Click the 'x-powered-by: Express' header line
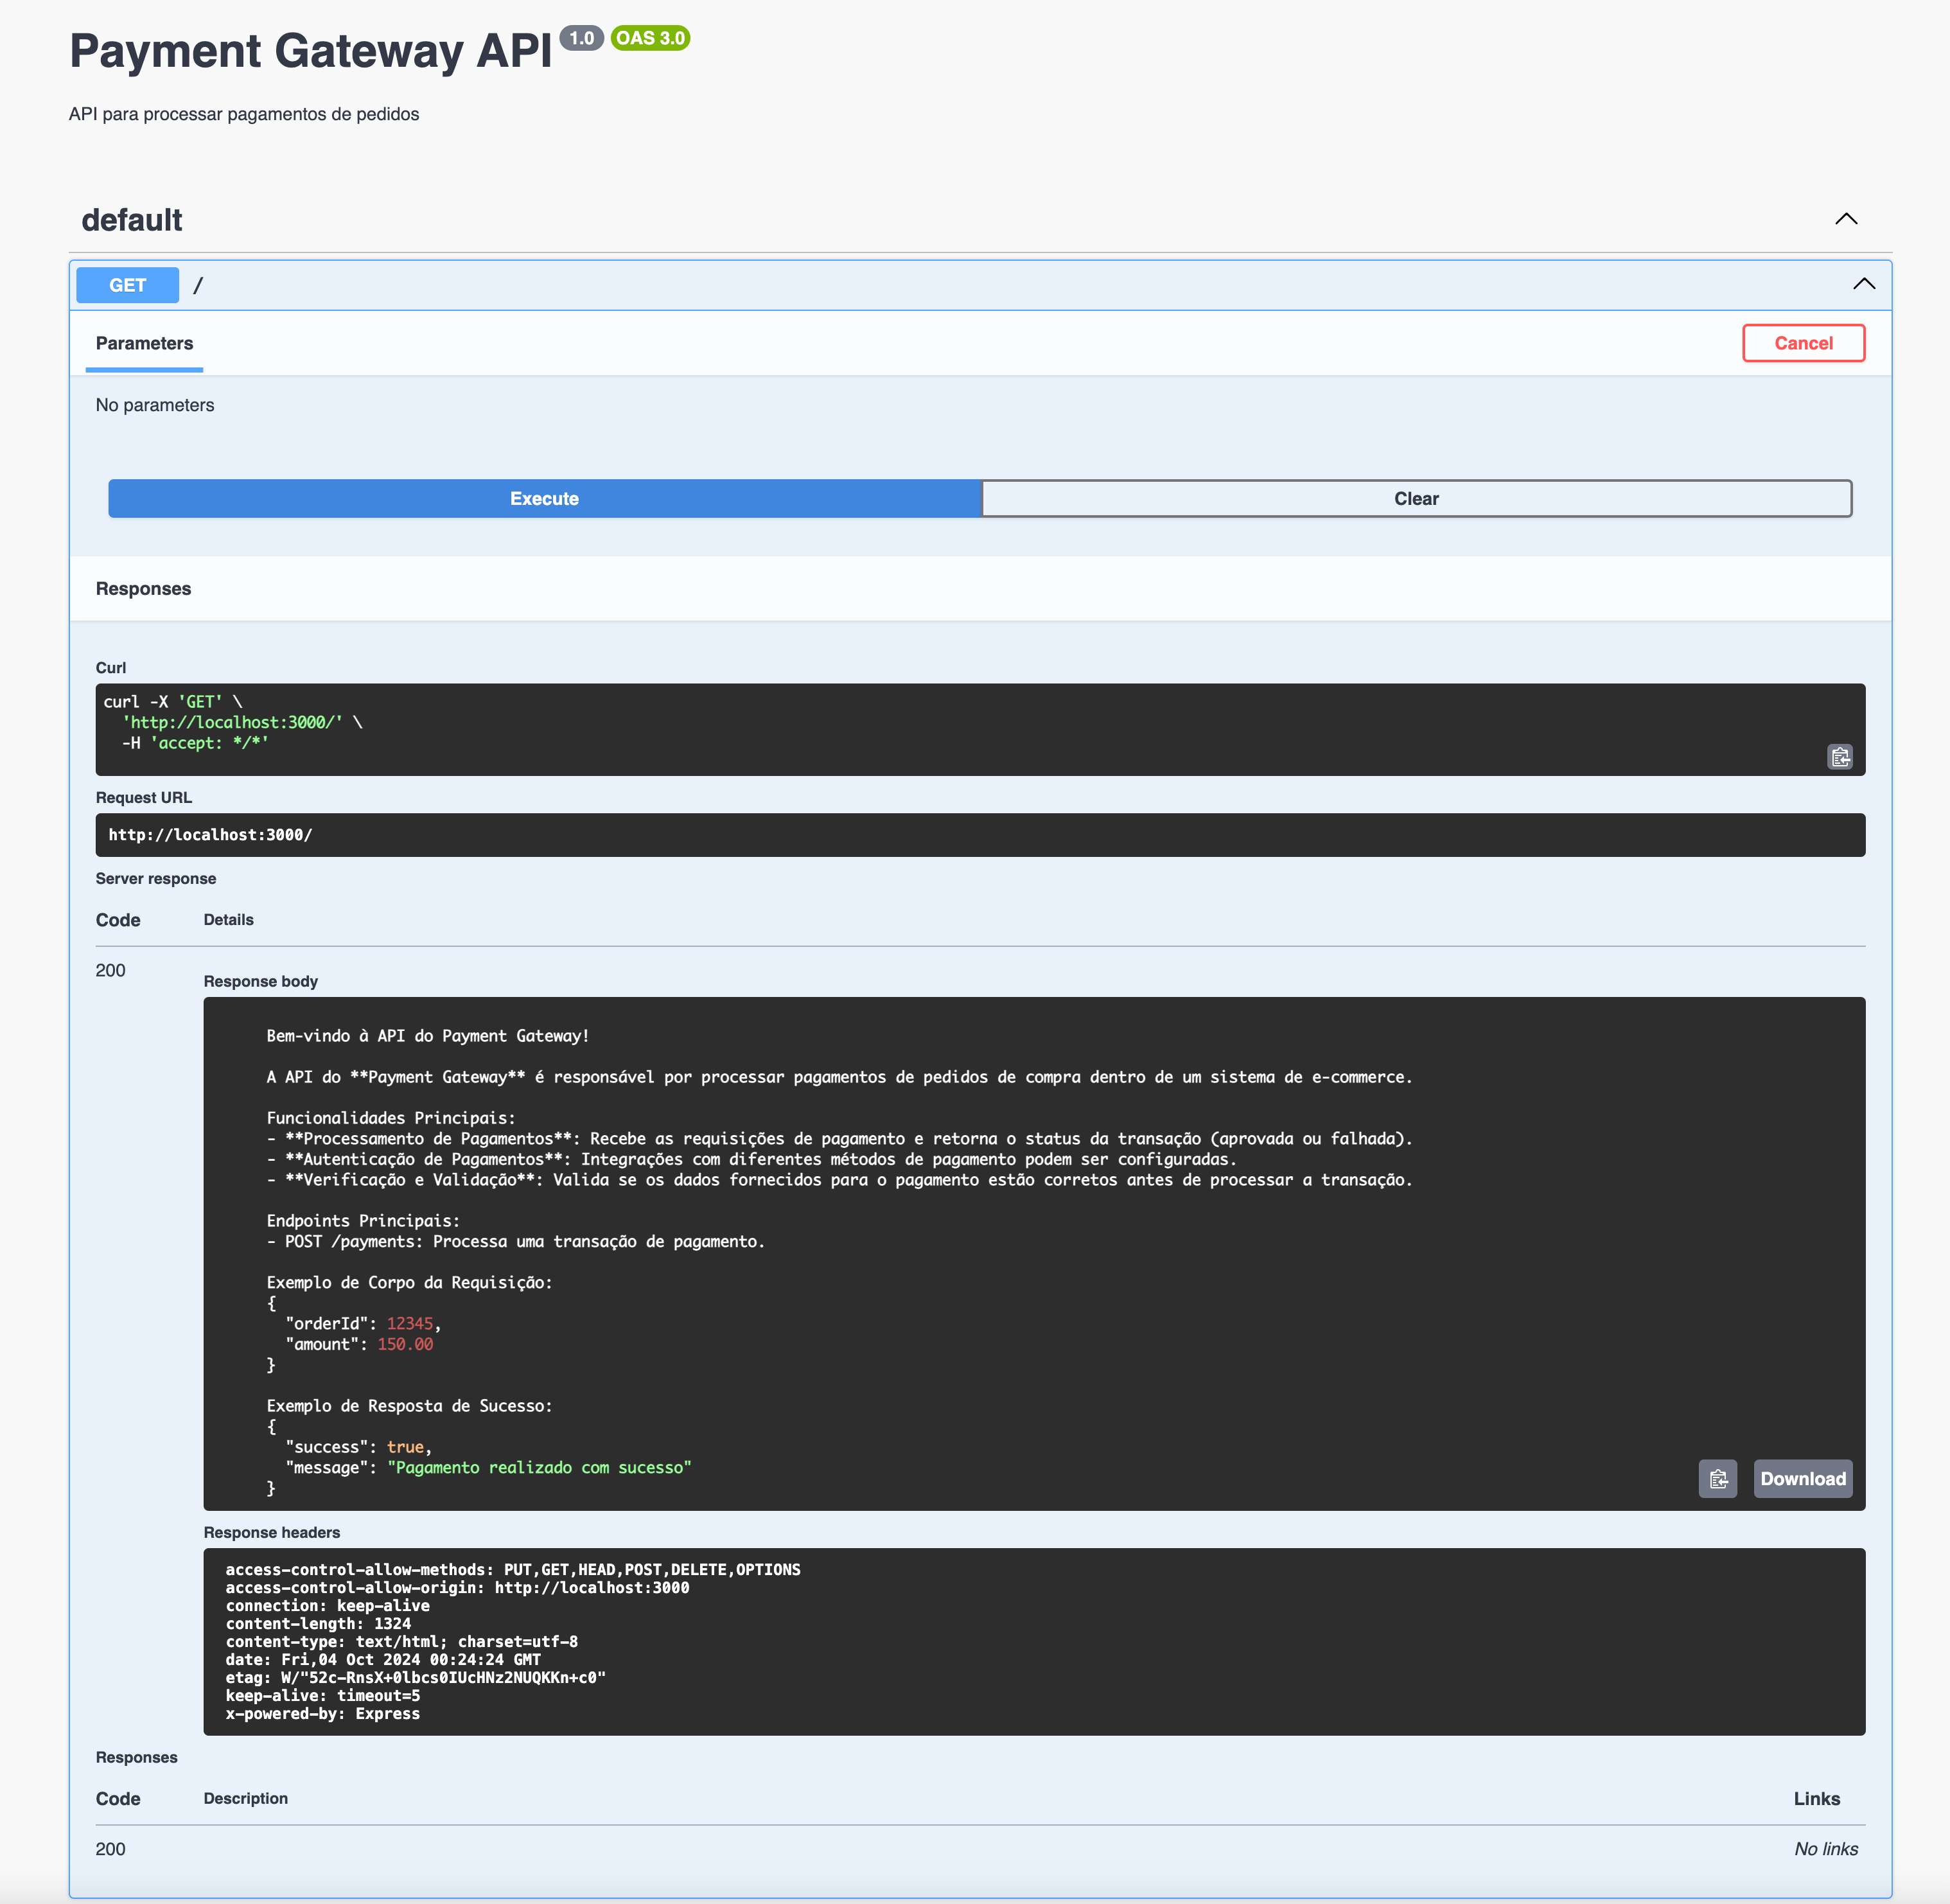 323,1713
